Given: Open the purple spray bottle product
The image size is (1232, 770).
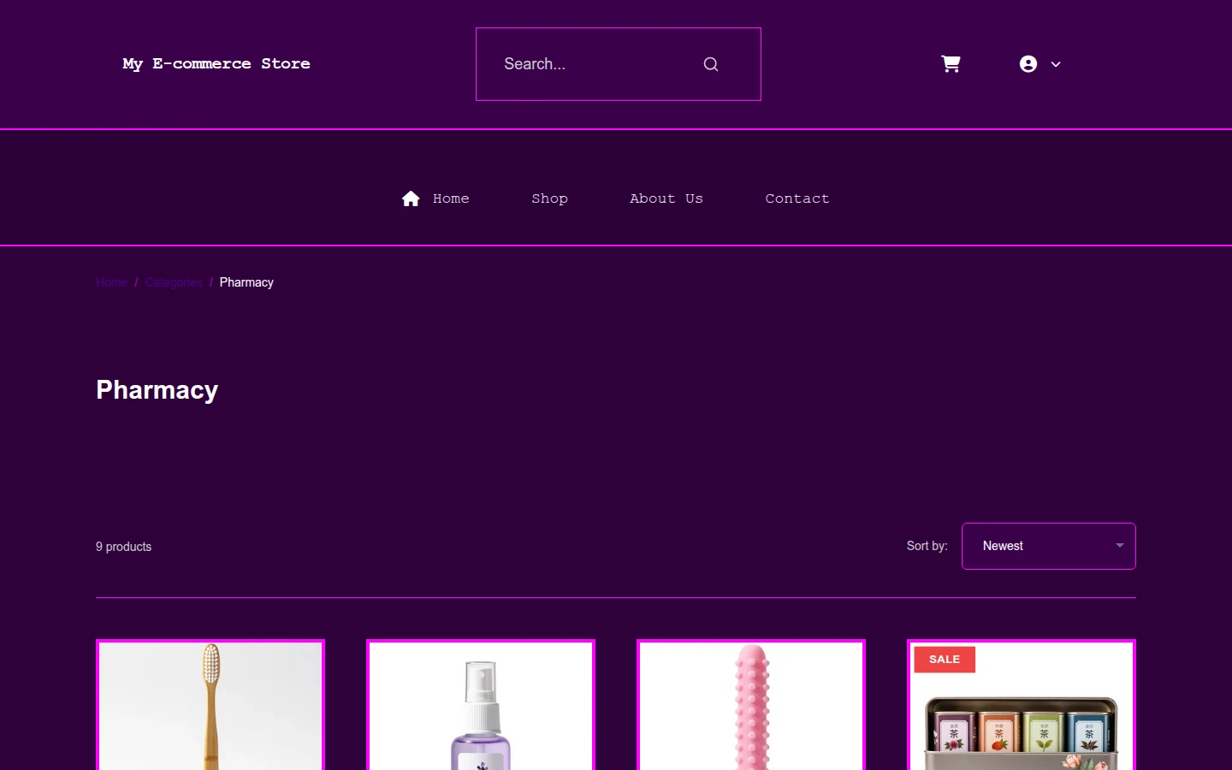Looking at the screenshot, I should point(481,705).
